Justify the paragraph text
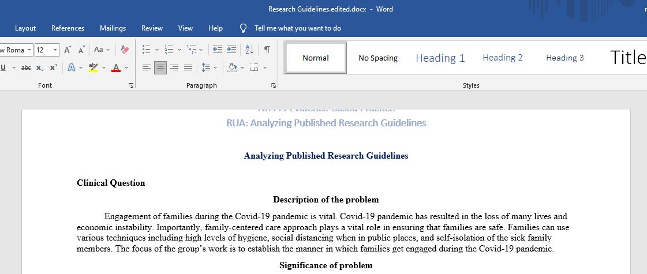Viewport: 647px width, 274px height. (x=188, y=67)
